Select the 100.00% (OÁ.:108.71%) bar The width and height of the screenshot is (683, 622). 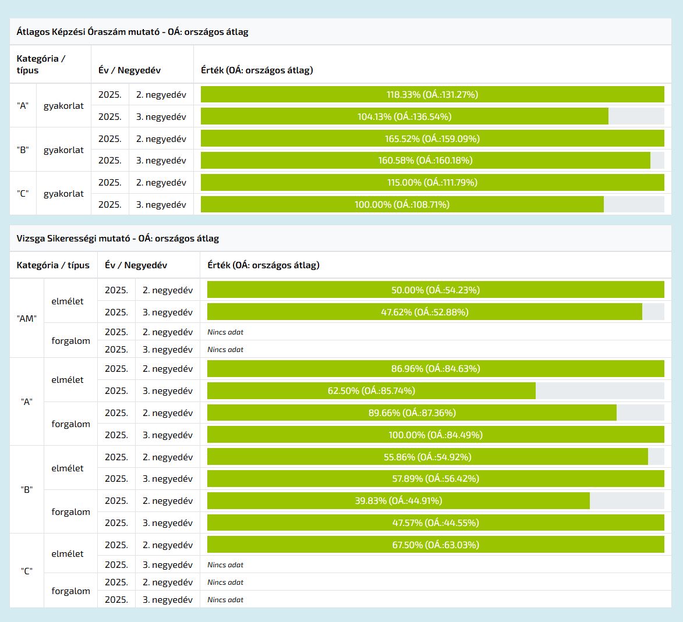(x=402, y=204)
